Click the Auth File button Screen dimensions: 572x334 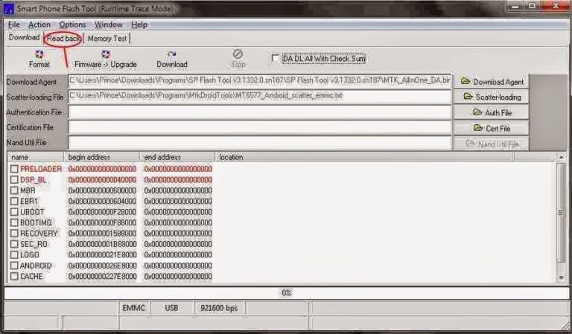(x=491, y=112)
